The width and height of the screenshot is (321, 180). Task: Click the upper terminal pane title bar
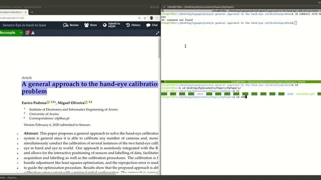click(241, 11)
